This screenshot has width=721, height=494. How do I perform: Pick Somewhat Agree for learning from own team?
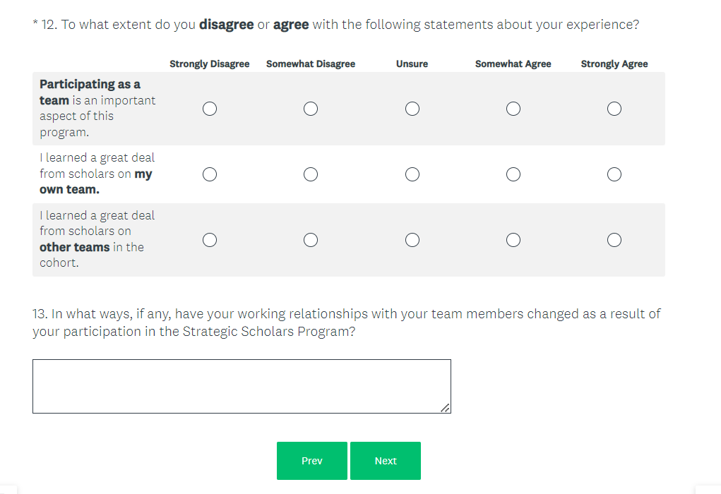coord(513,174)
